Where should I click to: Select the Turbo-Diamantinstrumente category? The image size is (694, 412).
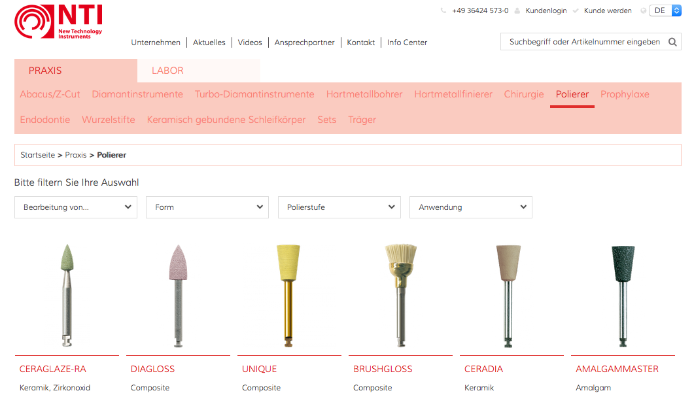tap(254, 94)
